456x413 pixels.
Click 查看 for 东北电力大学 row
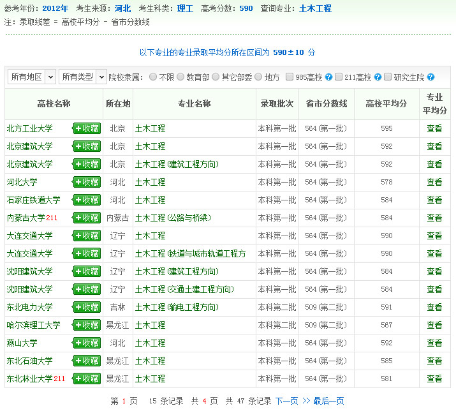pyautogui.click(x=434, y=307)
